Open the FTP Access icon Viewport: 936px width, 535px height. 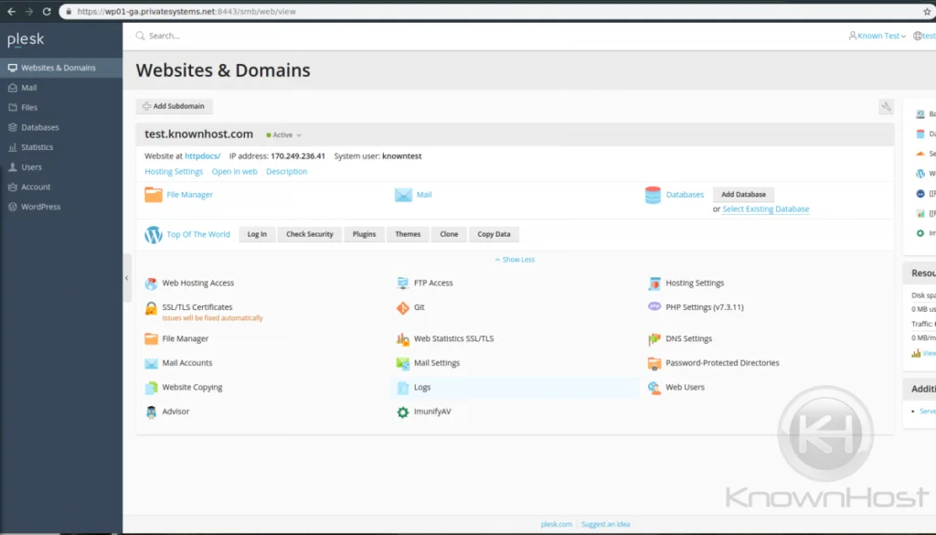[x=402, y=284]
